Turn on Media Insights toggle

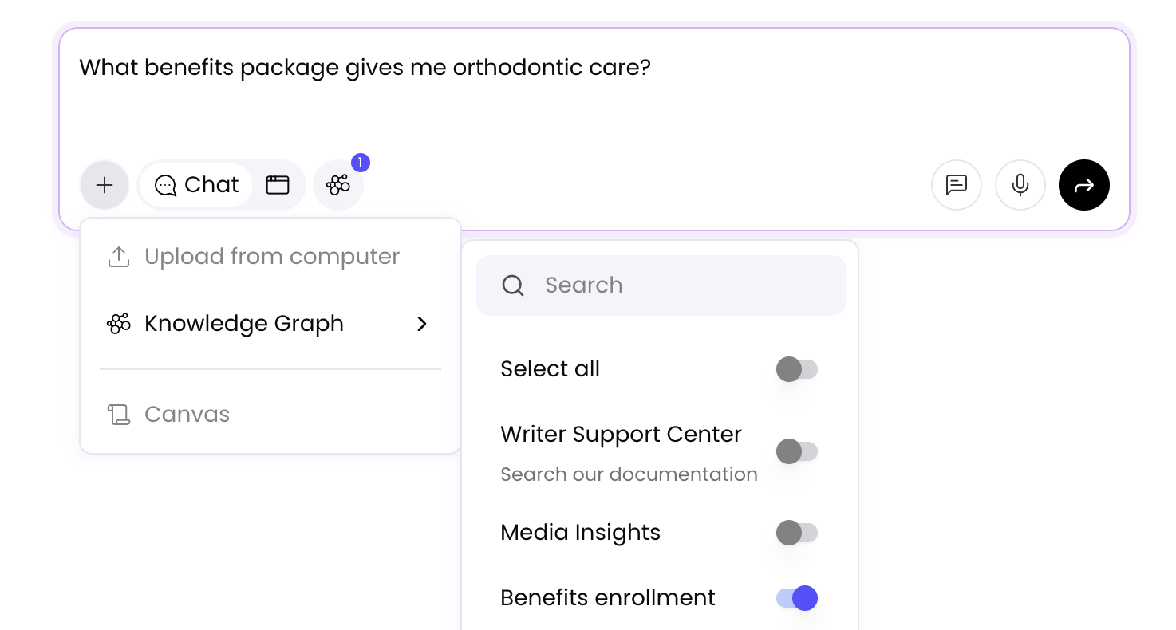[x=797, y=533]
